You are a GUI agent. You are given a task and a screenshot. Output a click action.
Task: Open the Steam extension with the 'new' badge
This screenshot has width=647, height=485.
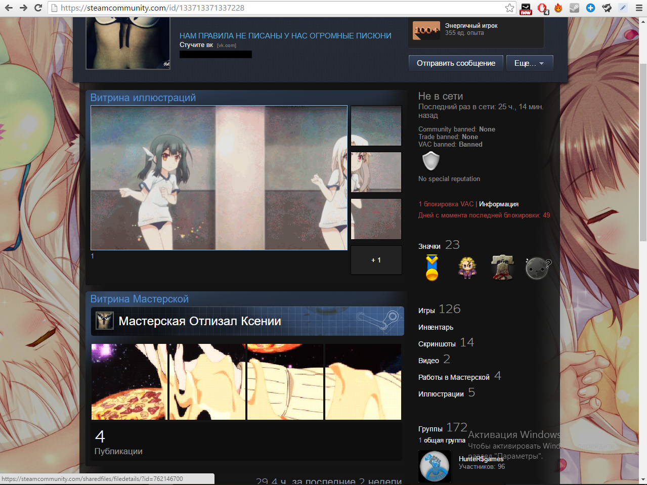(526, 8)
